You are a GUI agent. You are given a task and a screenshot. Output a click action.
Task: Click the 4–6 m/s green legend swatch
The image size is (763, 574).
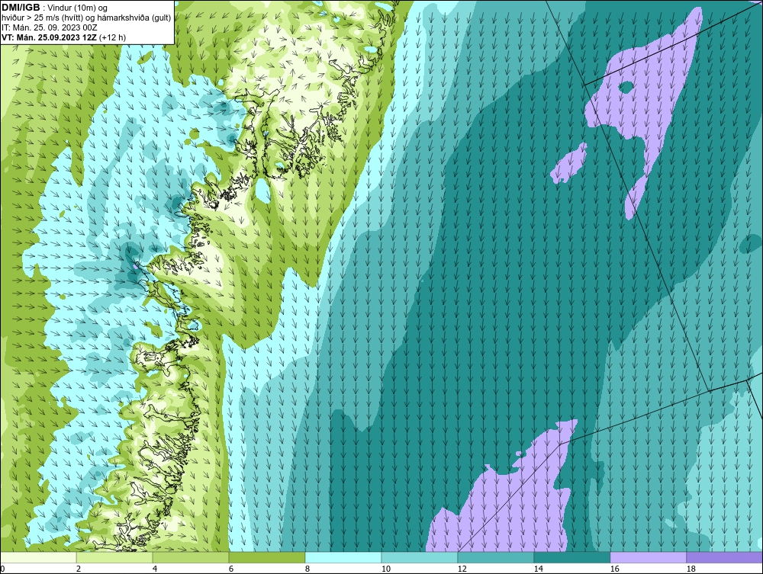[191, 557]
